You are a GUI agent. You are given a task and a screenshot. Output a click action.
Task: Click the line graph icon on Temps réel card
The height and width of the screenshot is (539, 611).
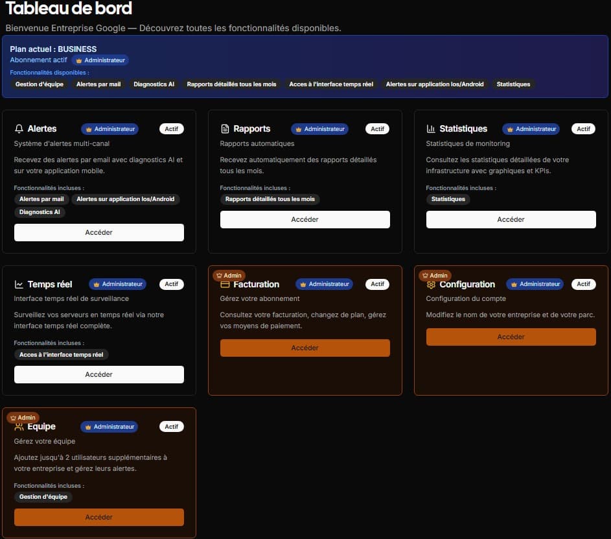20,283
